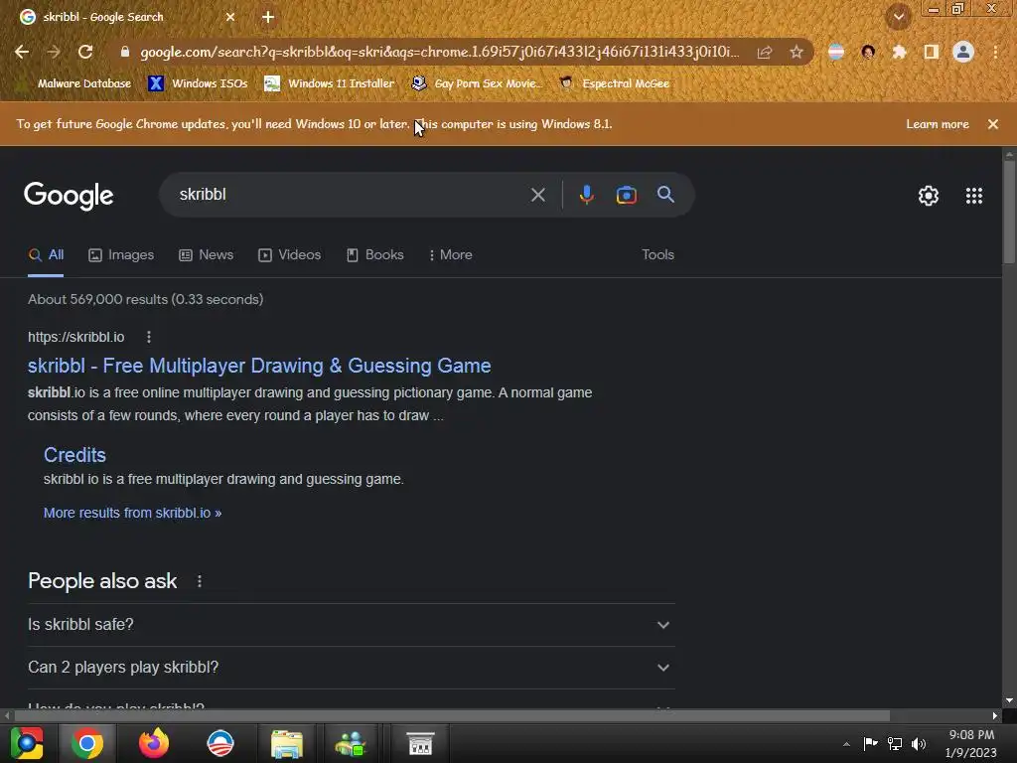Open skribbl Free Multiplayer Drawing result
The height and width of the screenshot is (763, 1017).
tap(259, 366)
